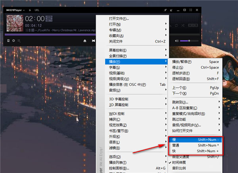
Task: Mute audio with the speaker icon
Action: coord(177,41)
